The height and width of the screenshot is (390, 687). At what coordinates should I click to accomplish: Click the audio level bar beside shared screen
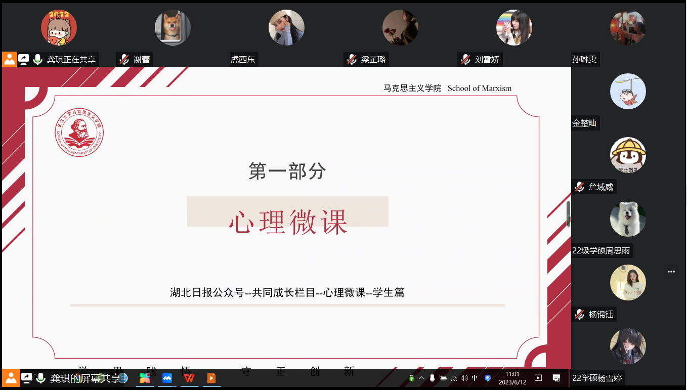click(568, 214)
